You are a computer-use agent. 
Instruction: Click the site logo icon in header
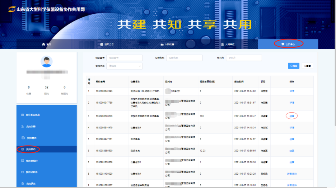pos(12,9)
